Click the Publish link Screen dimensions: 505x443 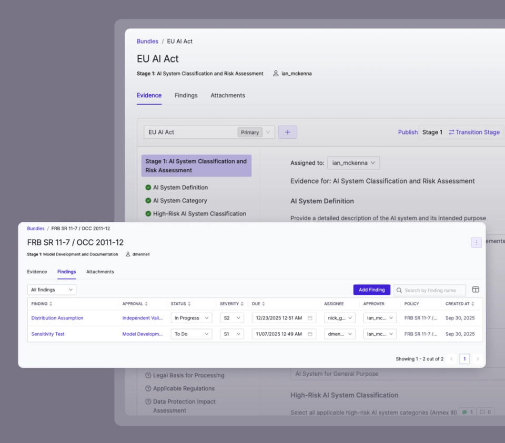coord(408,132)
